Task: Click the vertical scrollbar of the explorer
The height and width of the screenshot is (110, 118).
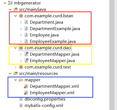Action: point(112,55)
